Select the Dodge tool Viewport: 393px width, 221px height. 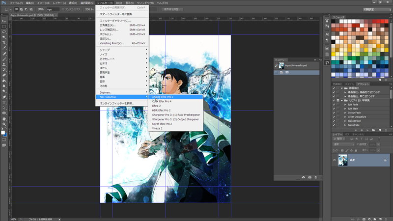pyautogui.click(x=4, y=91)
